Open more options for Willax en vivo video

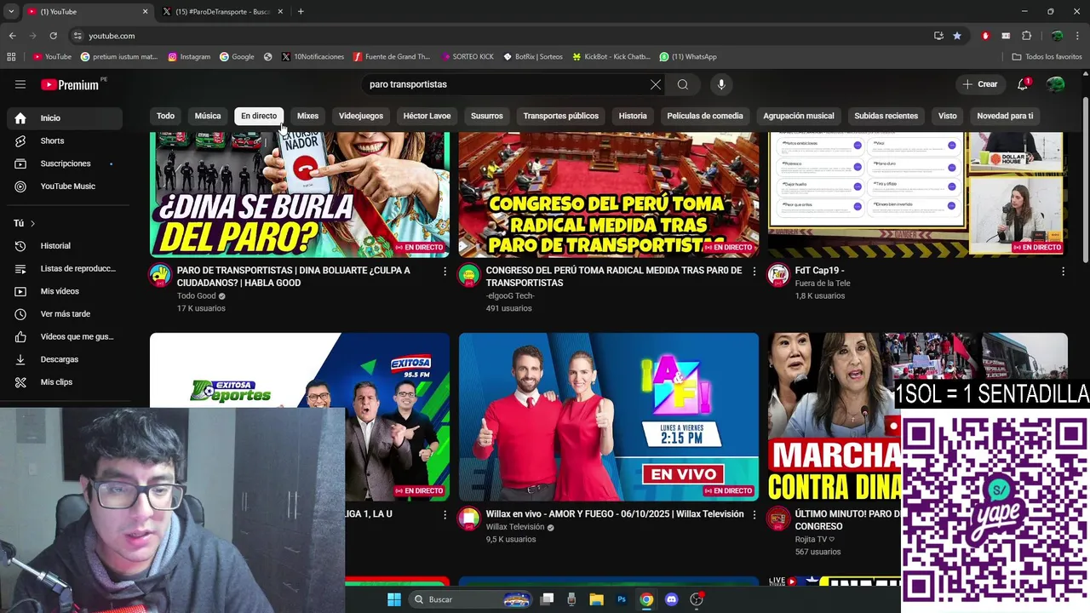(754, 514)
